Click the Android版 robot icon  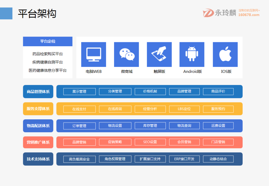[x=192, y=53]
